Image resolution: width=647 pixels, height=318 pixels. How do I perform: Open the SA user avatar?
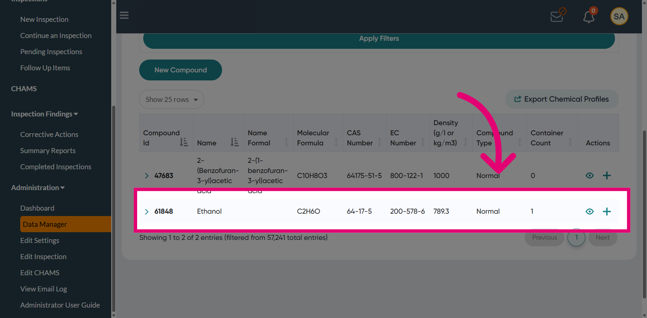click(x=619, y=16)
